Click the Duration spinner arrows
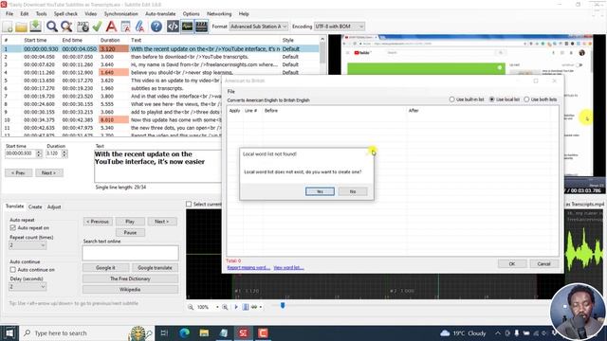 pyautogui.click(x=64, y=153)
